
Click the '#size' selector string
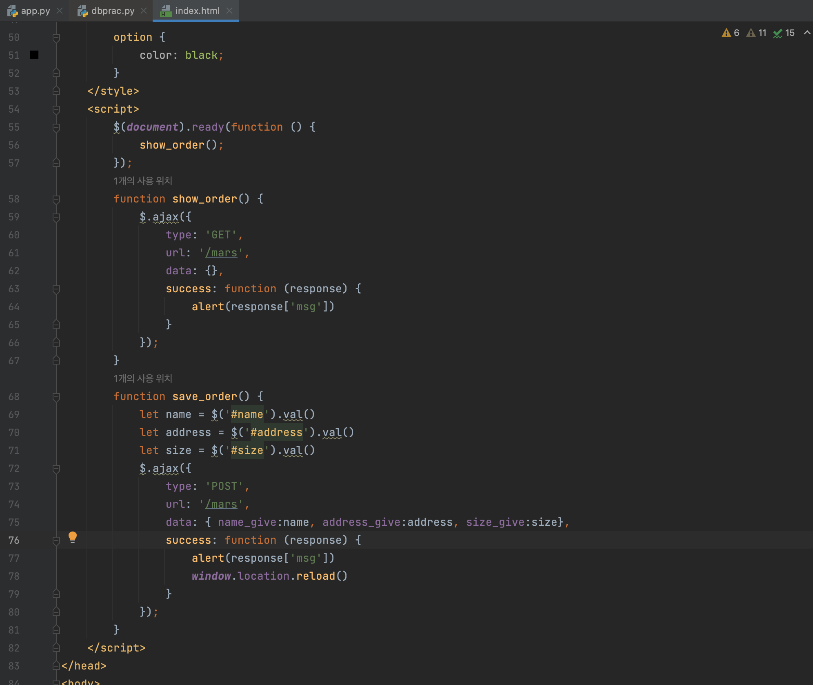tap(247, 450)
